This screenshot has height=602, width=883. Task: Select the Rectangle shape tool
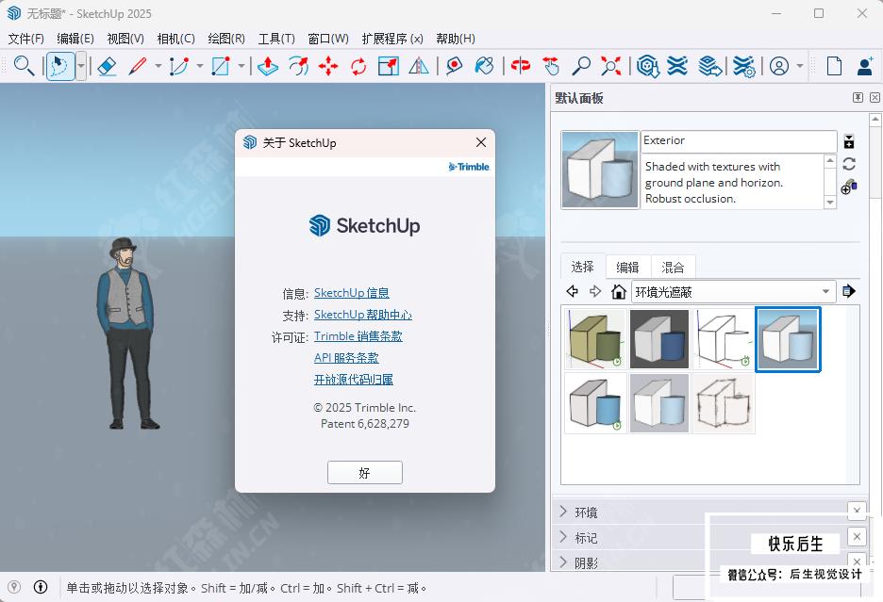tap(220, 66)
